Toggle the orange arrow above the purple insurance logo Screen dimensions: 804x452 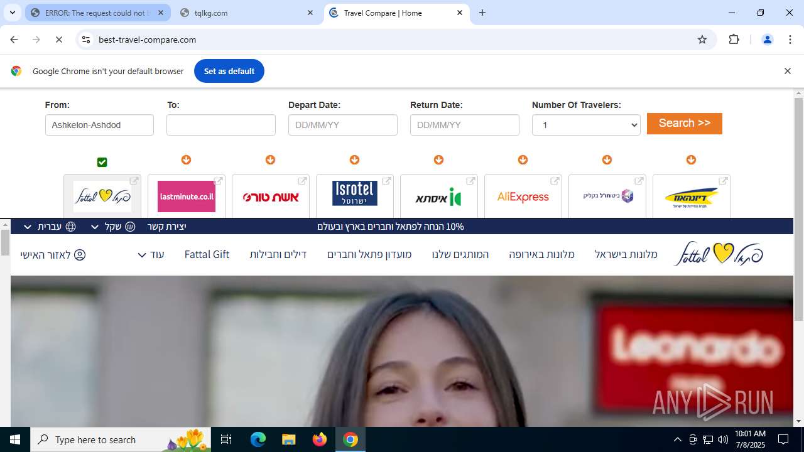pyautogui.click(x=607, y=160)
